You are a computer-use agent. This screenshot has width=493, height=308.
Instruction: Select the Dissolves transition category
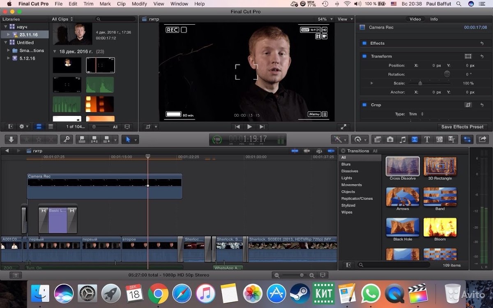(350, 171)
